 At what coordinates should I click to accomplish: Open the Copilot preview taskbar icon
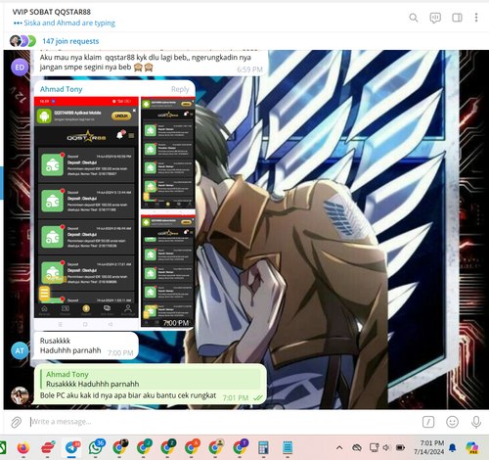[472, 447]
